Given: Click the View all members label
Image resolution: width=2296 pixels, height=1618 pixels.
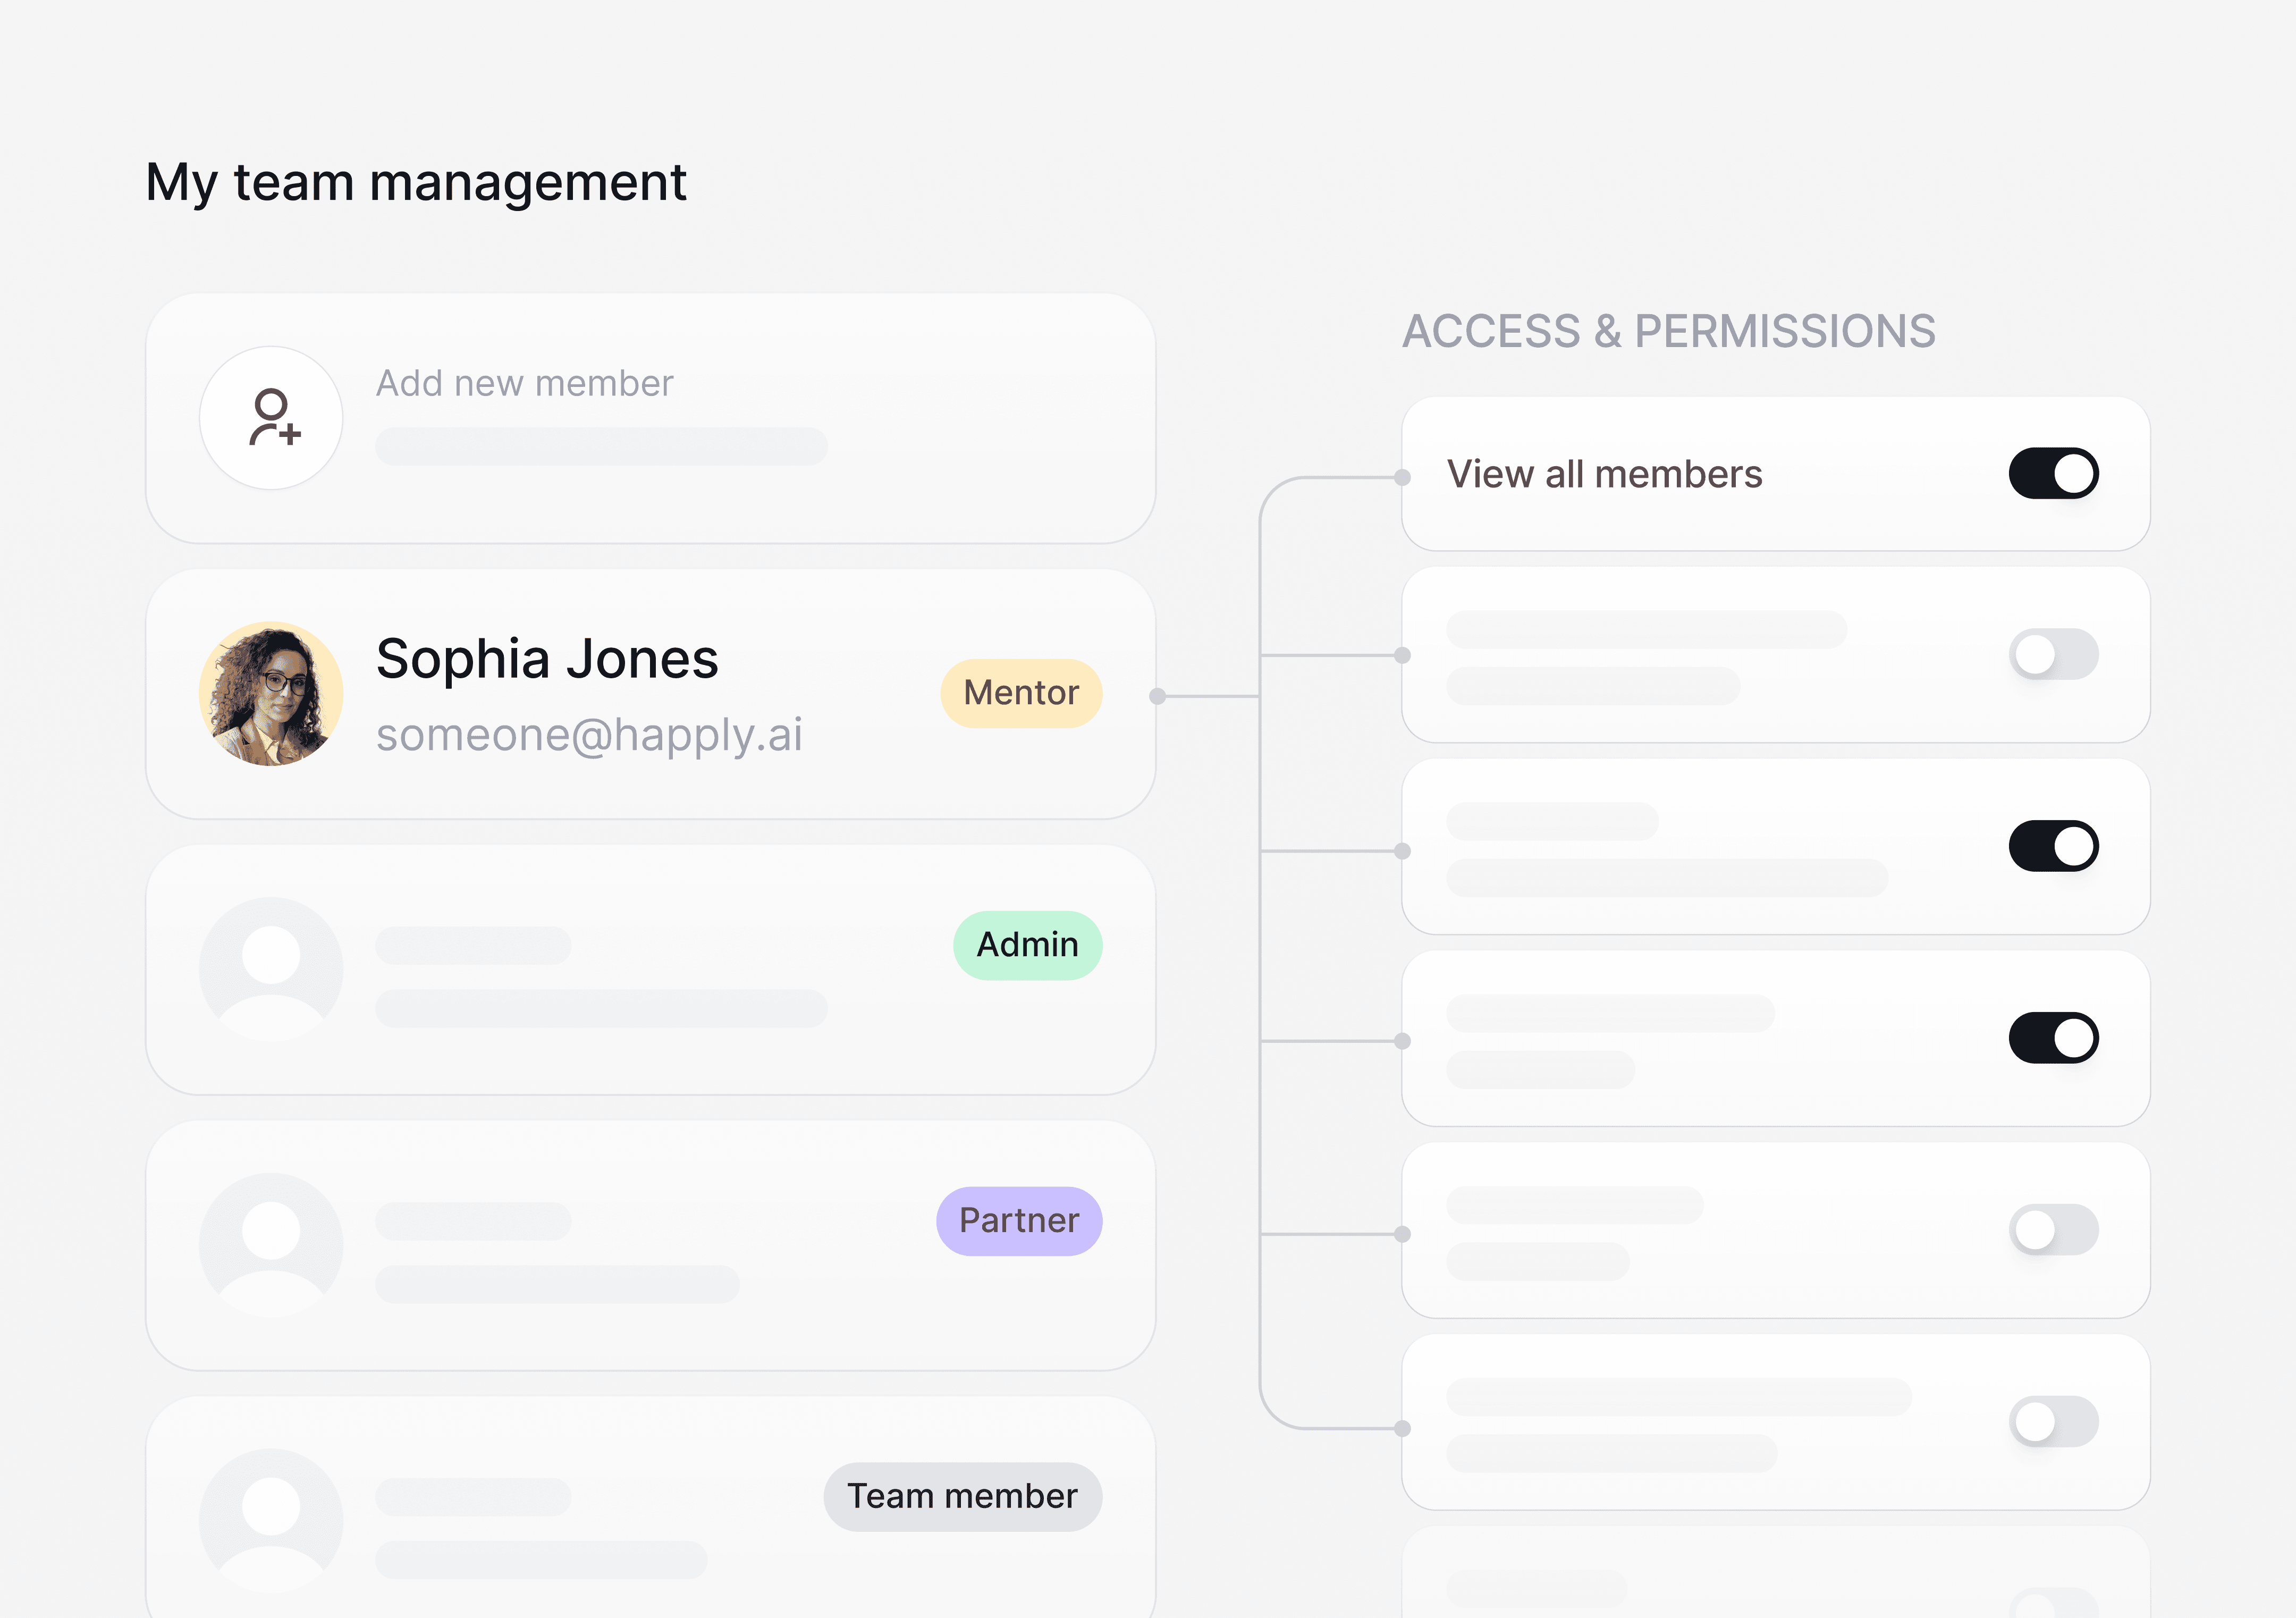Looking at the screenshot, I should [x=1604, y=474].
